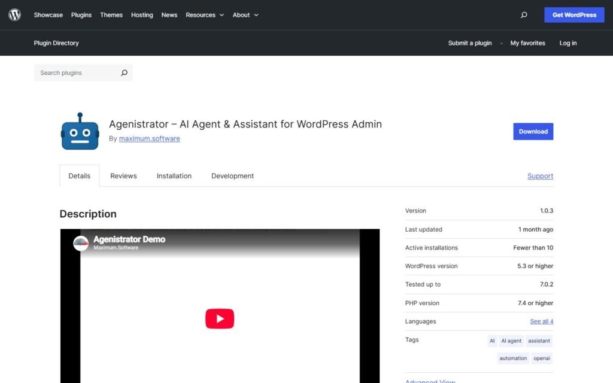Open the Maximum.Software channel avatar
The width and height of the screenshot is (613, 383).
pyautogui.click(x=81, y=243)
